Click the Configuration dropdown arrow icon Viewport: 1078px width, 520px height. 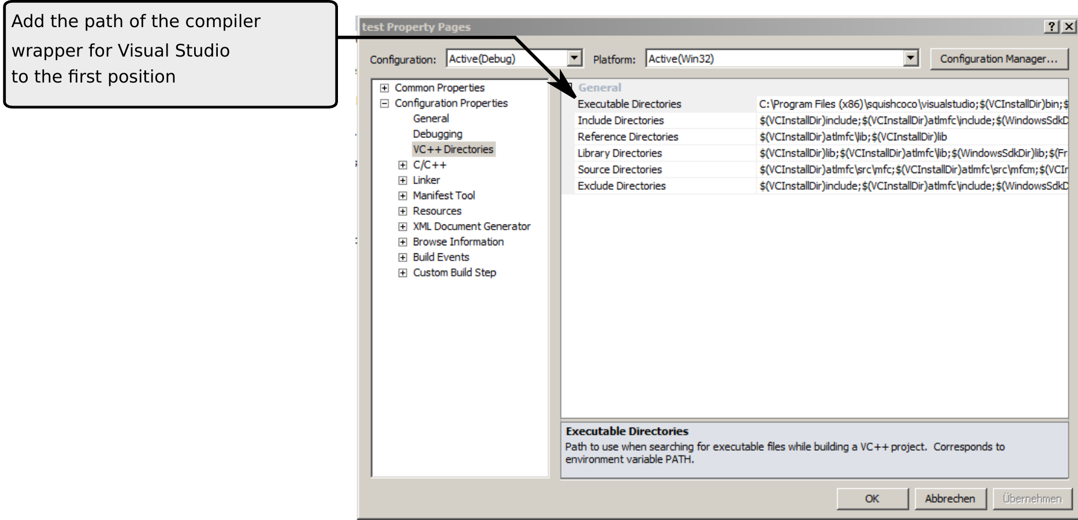(574, 58)
